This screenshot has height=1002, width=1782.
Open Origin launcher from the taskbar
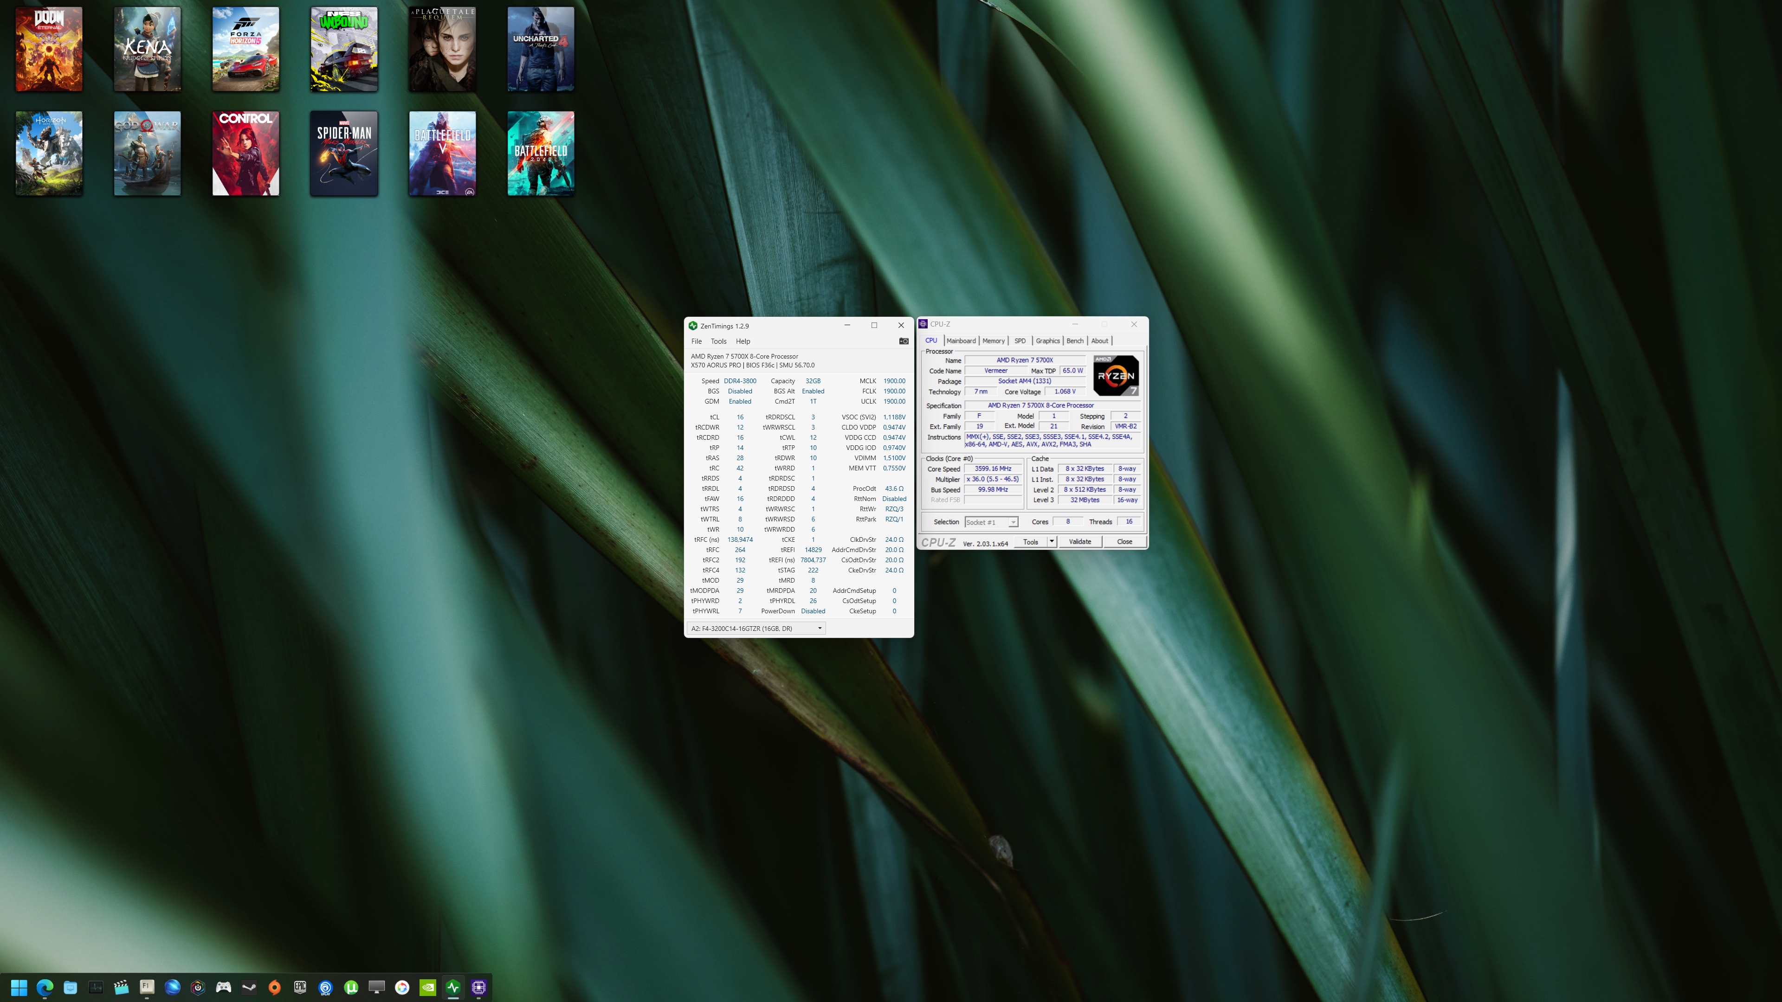pyautogui.click(x=275, y=988)
